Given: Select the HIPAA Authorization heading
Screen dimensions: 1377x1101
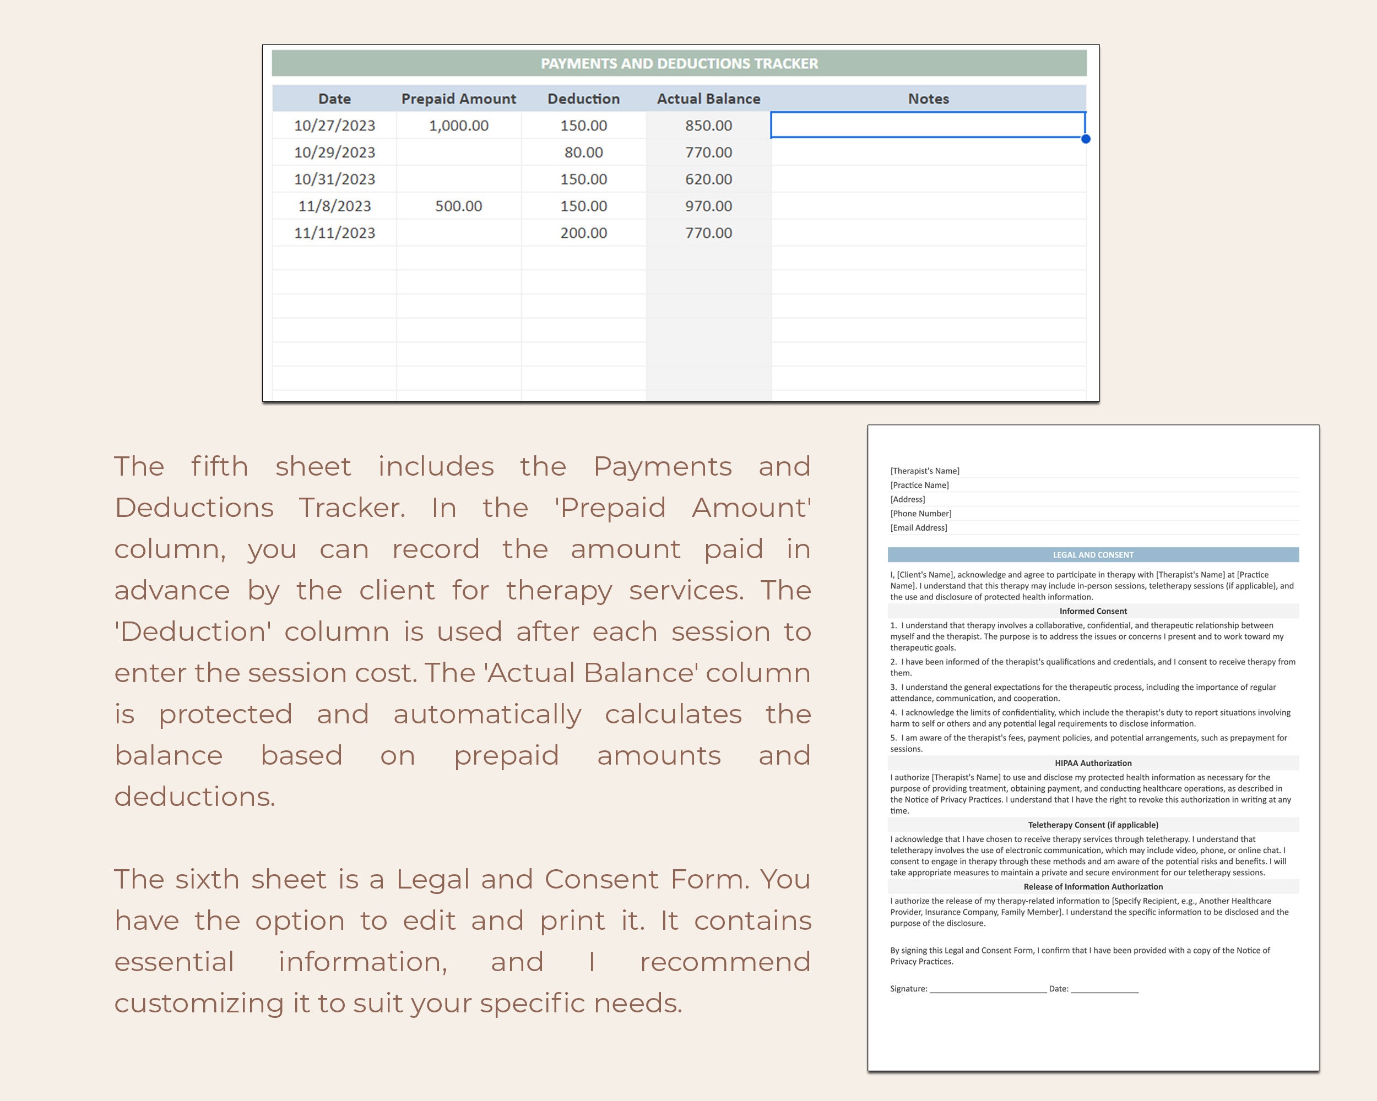Looking at the screenshot, I should [x=1093, y=763].
